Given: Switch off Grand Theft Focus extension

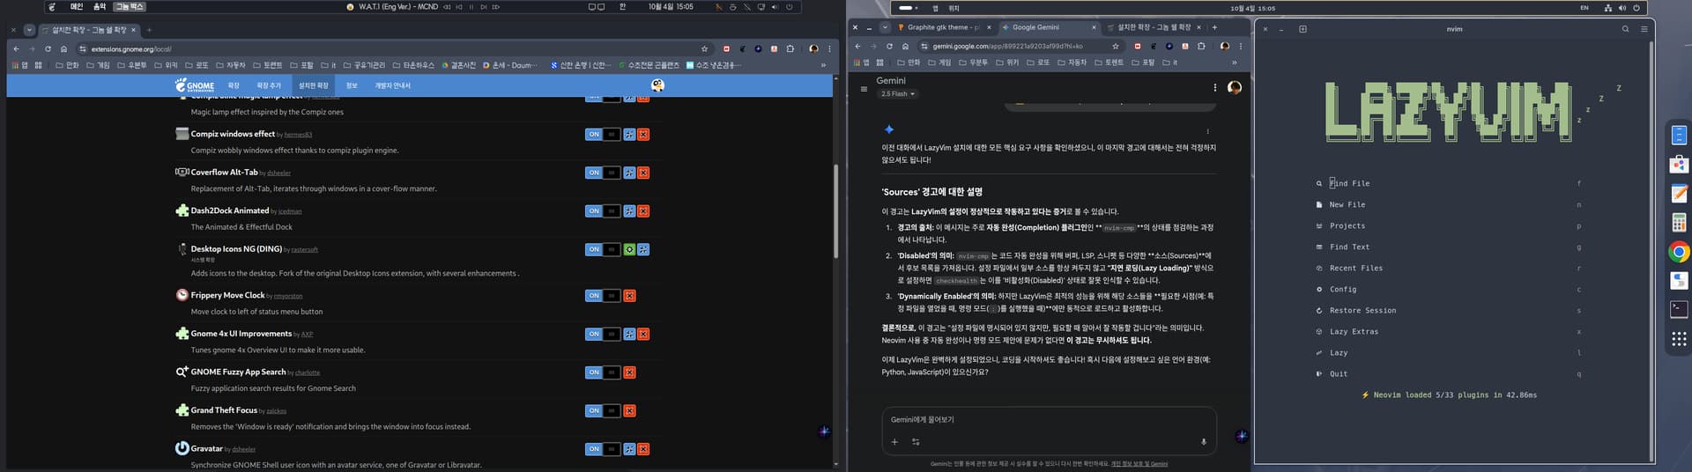Looking at the screenshot, I should point(603,411).
